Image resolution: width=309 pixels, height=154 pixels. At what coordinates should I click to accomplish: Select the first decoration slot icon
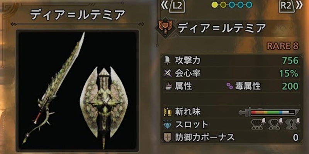click(258, 124)
